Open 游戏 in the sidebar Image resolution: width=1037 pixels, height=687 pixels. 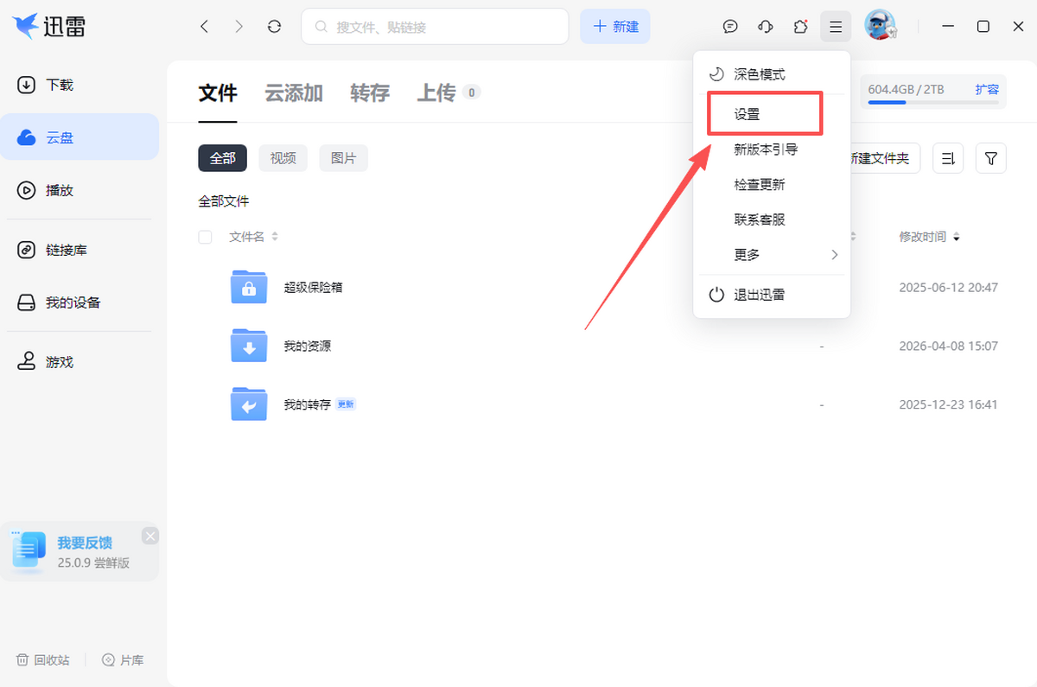point(80,362)
